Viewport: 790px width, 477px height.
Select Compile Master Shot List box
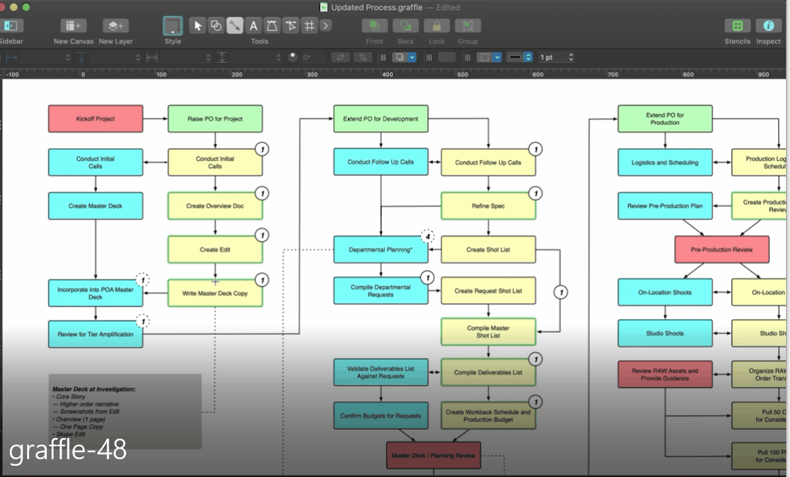click(488, 332)
